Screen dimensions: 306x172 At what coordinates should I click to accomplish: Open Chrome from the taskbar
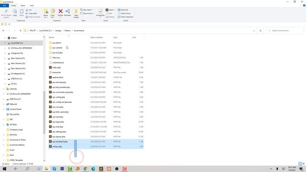pyautogui.click(x=86, y=169)
